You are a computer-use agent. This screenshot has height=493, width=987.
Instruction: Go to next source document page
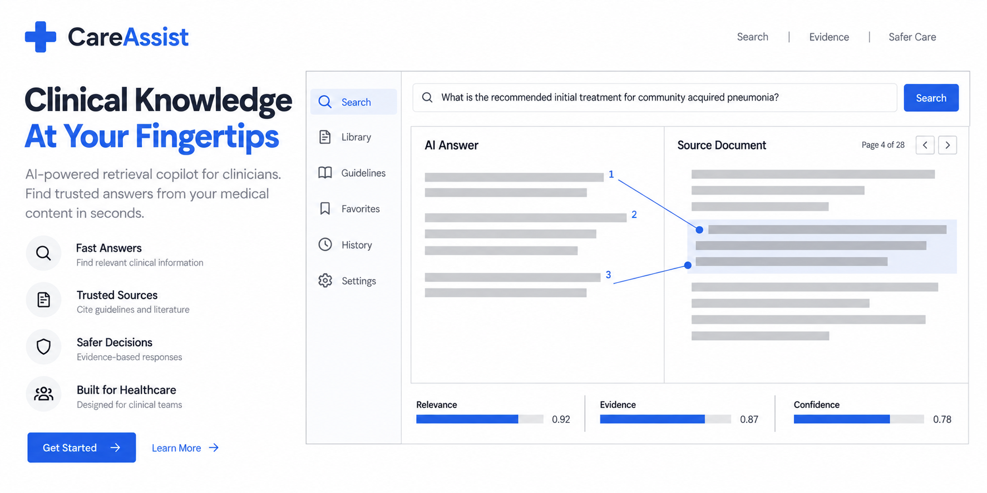point(947,145)
